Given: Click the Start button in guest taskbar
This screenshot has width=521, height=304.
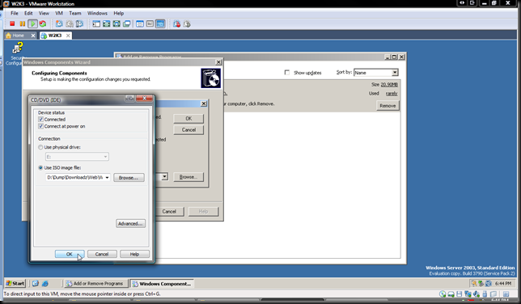Looking at the screenshot, I should pyautogui.click(x=15, y=284).
